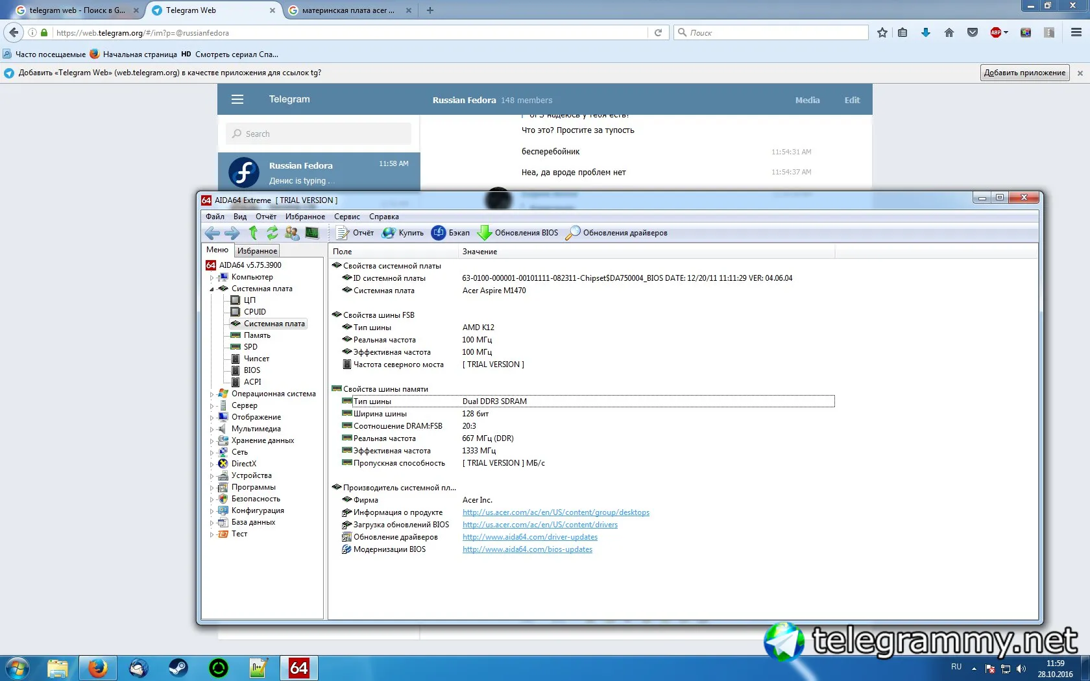Bookmark this page with the star icon
The image size is (1090, 681).
click(x=882, y=32)
